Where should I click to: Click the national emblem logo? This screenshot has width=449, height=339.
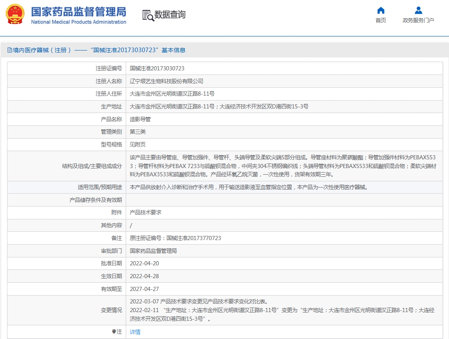point(15,14)
